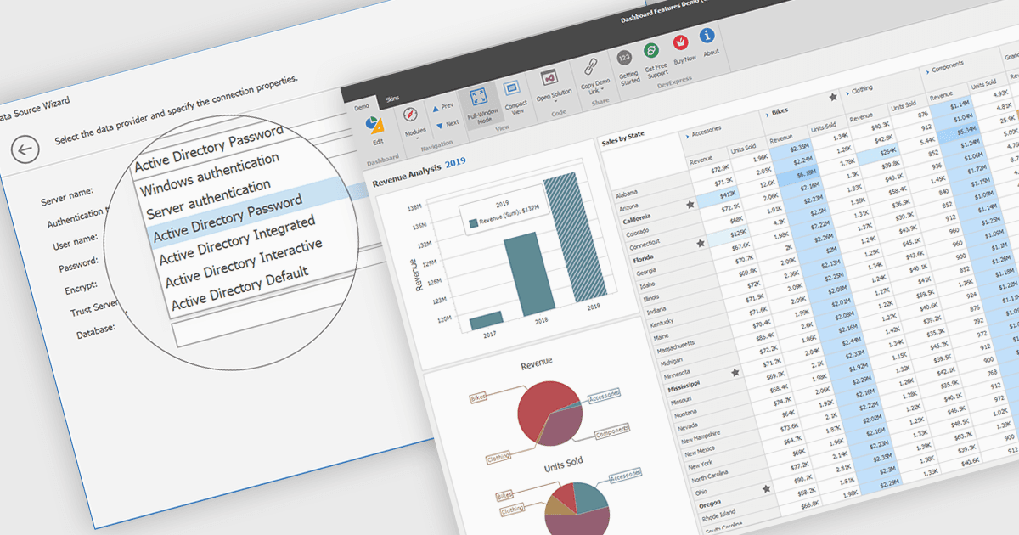Click the star icon in the California row

coord(690,206)
